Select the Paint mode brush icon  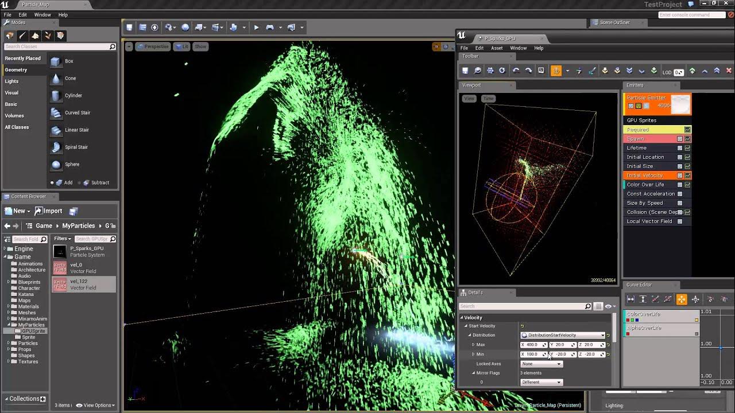[22, 36]
